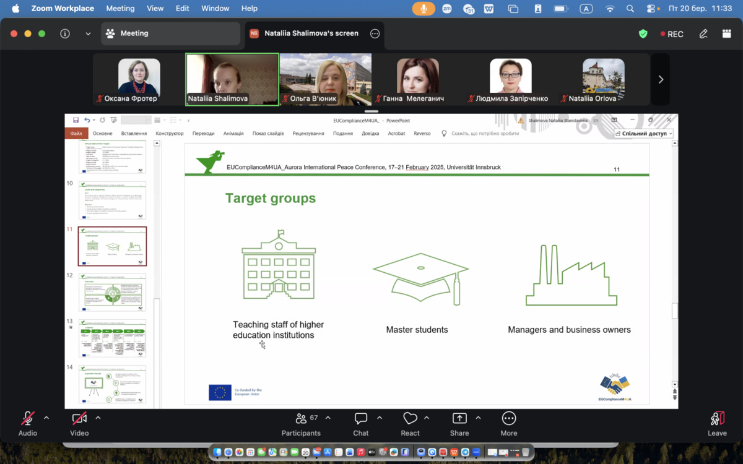Expand share options arrow next to Share
The width and height of the screenshot is (743, 464).
click(478, 418)
